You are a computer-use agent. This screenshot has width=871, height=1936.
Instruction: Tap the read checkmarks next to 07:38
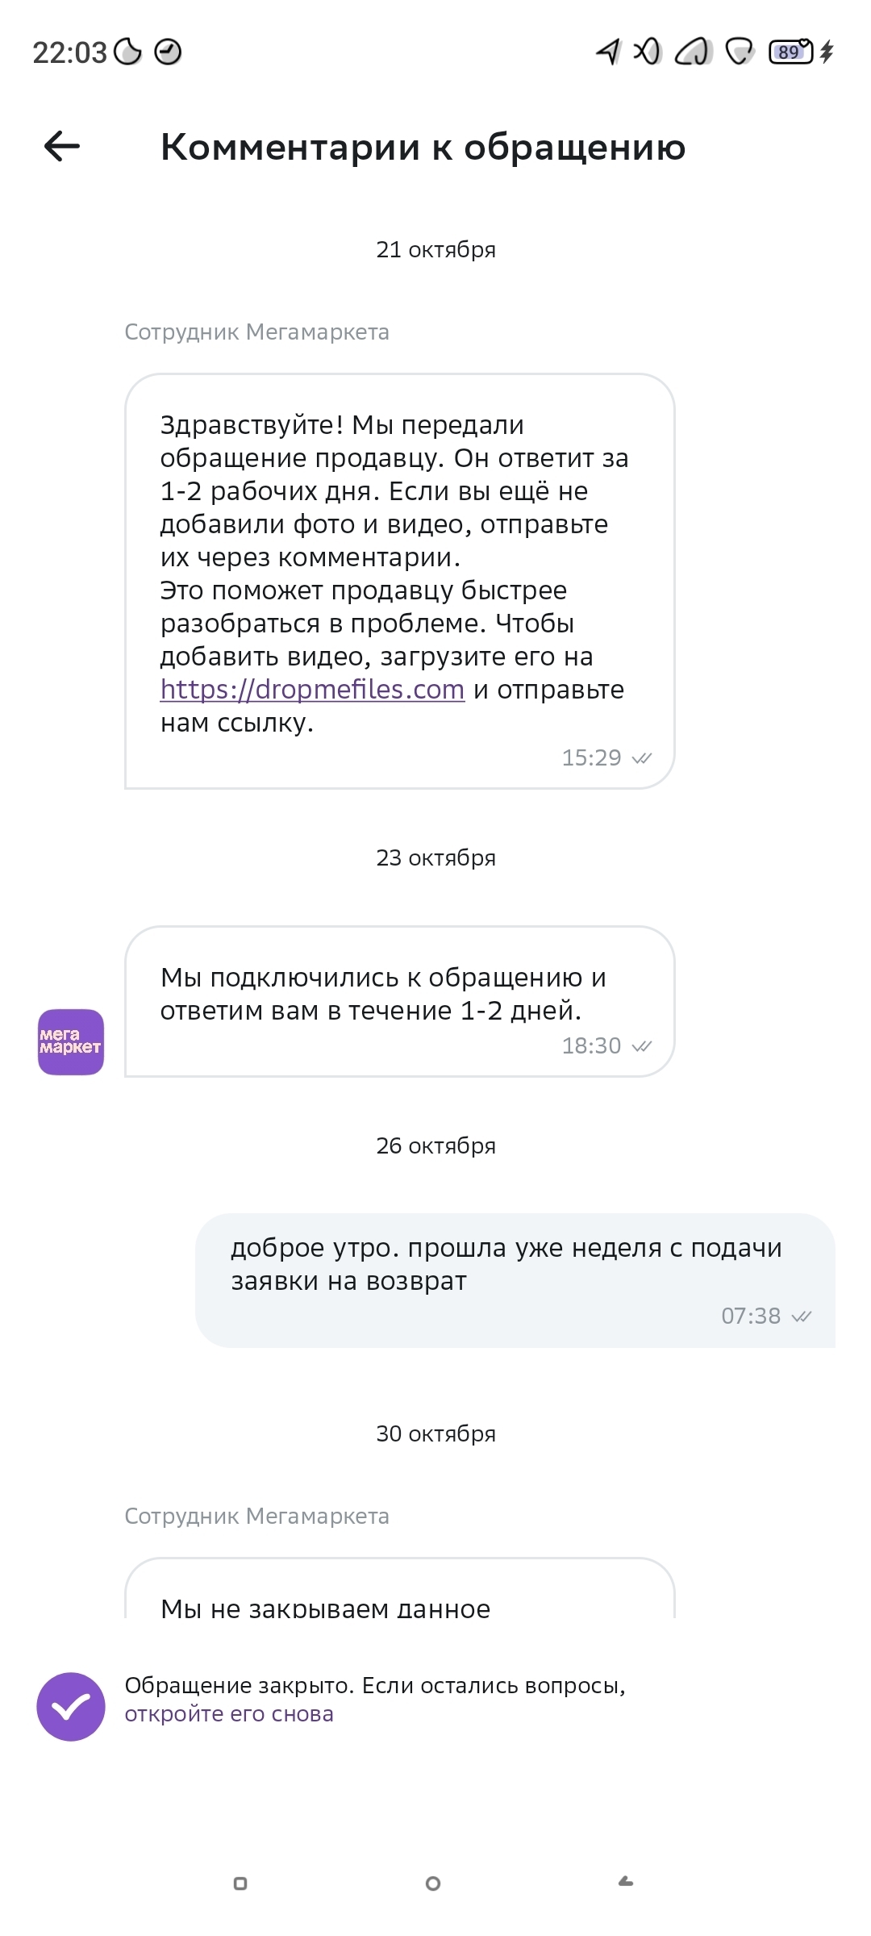tap(802, 1316)
